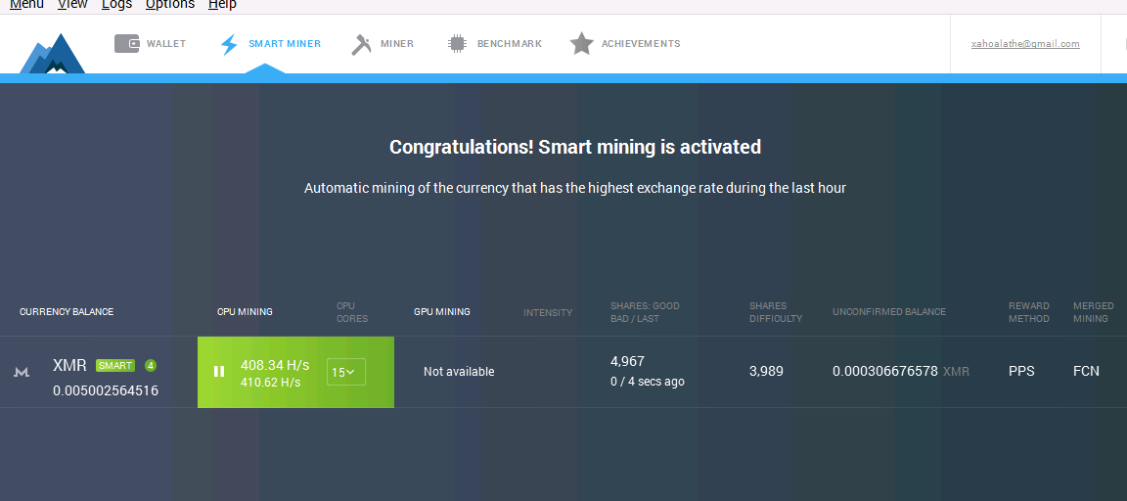1127x501 pixels.
Task: Click the xahoalathe@gmail.com account link
Action: [x=1025, y=44]
